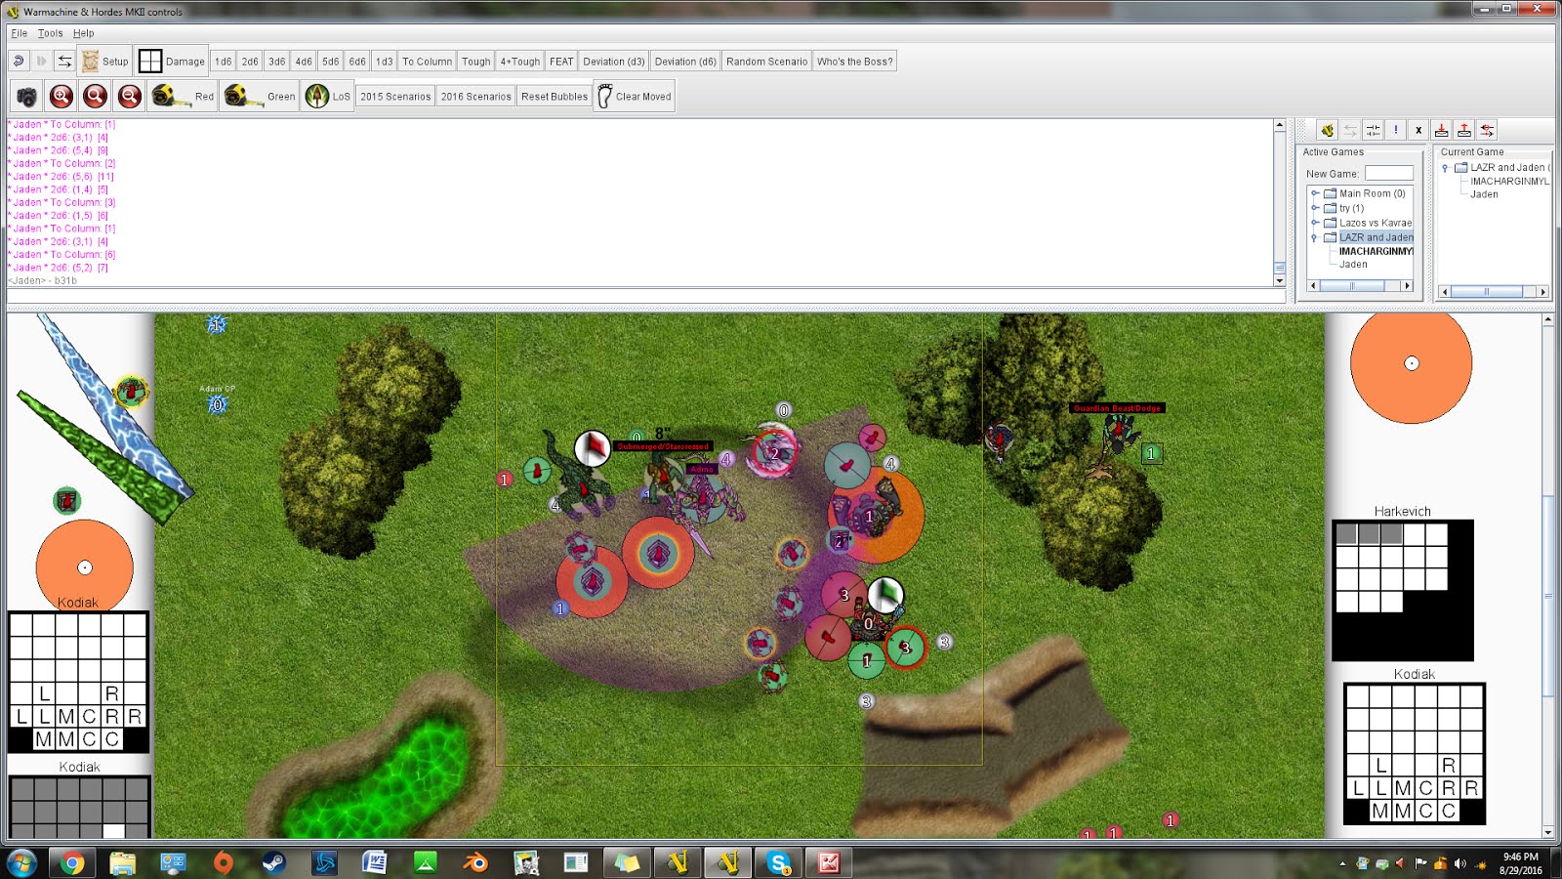Open the File menu

(20, 32)
